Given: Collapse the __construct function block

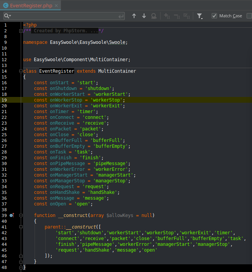Looking at the screenshot, I should (x=20, y=215).
